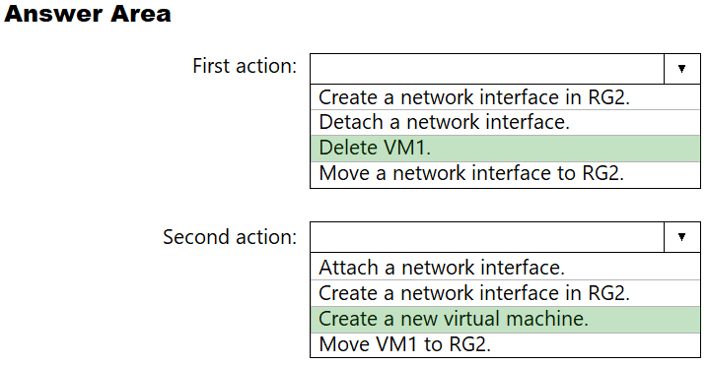Open the Second action dropdown arrow

point(681,236)
